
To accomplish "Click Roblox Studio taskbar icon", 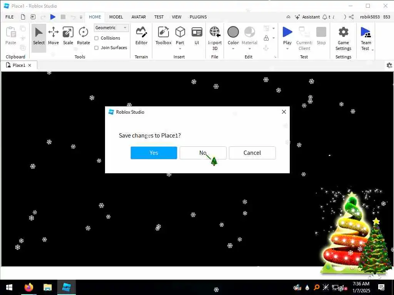I will [67, 287].
